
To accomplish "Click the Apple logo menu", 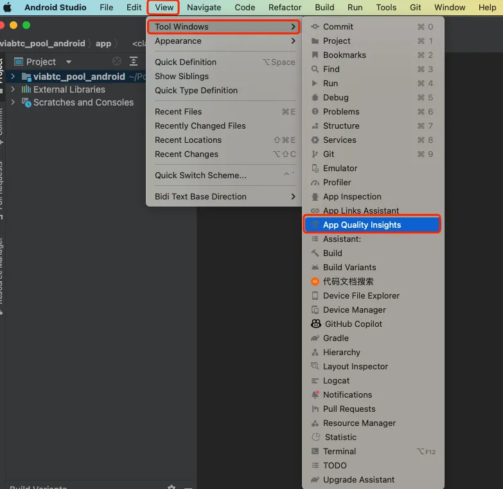I will (x=7, y=7).
